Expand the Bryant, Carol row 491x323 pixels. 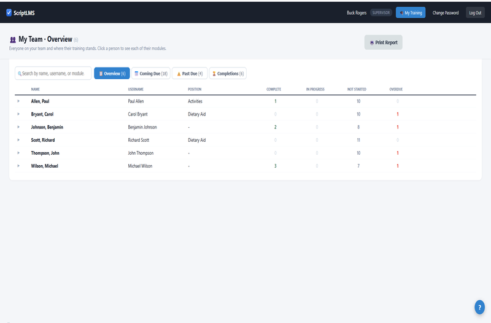click(18, 114)
